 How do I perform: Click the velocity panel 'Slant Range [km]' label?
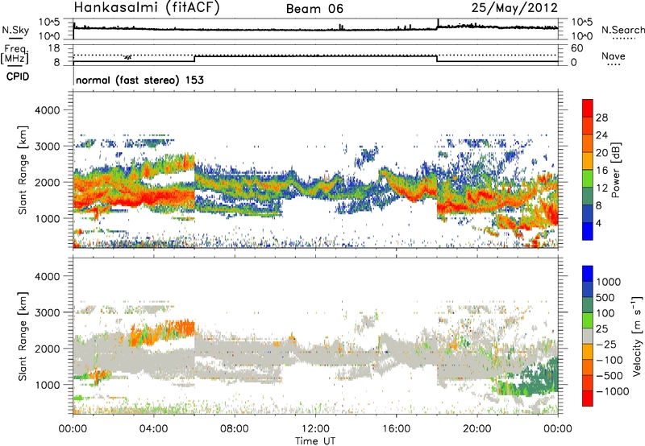tap(23, 336)
